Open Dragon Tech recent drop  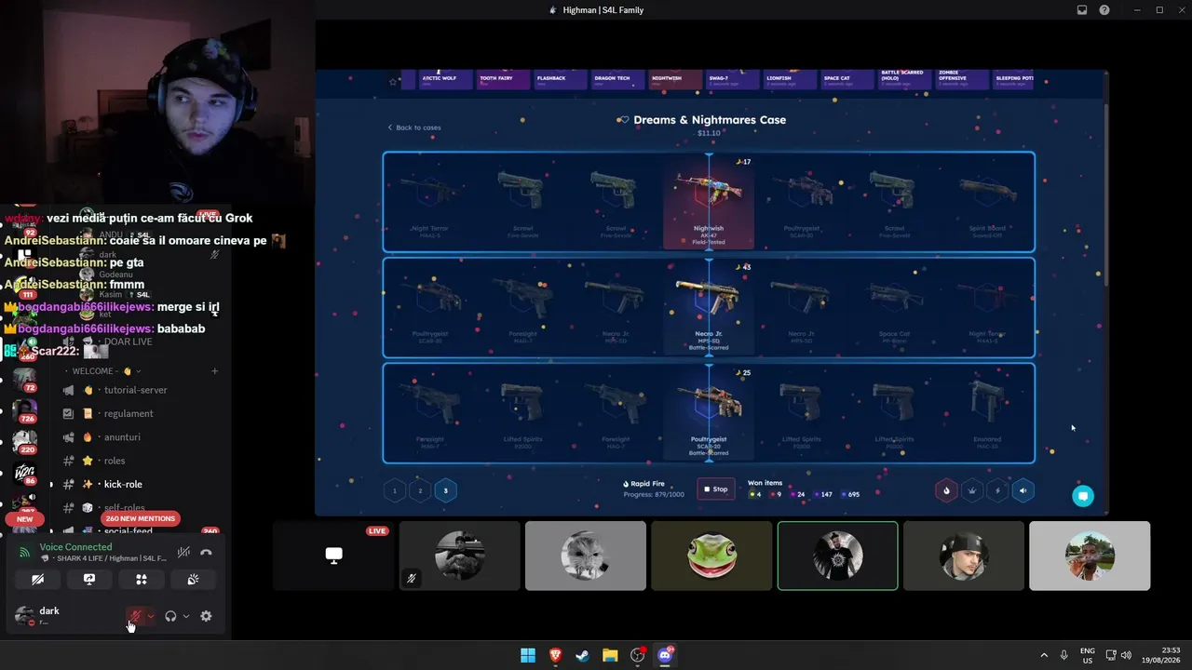[x=618, y=80]
